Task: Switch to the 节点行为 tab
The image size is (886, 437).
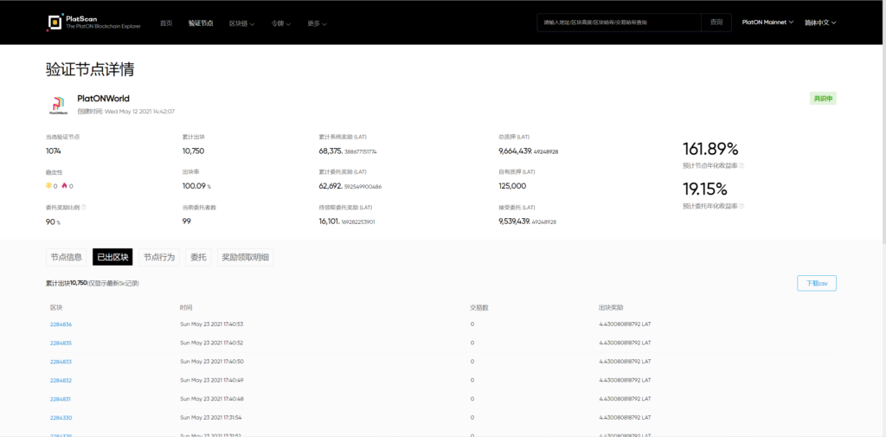Action: pyautogui.click(x=159, y=257)
